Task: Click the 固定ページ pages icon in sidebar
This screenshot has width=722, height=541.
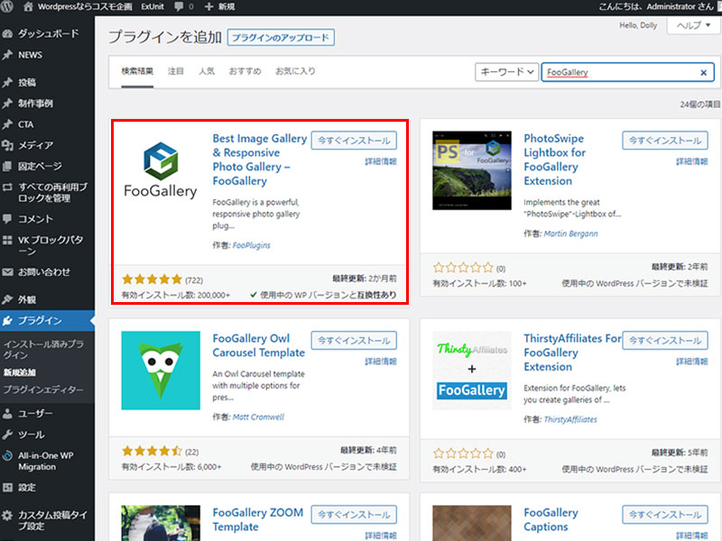Action: (x=9, y=166)
